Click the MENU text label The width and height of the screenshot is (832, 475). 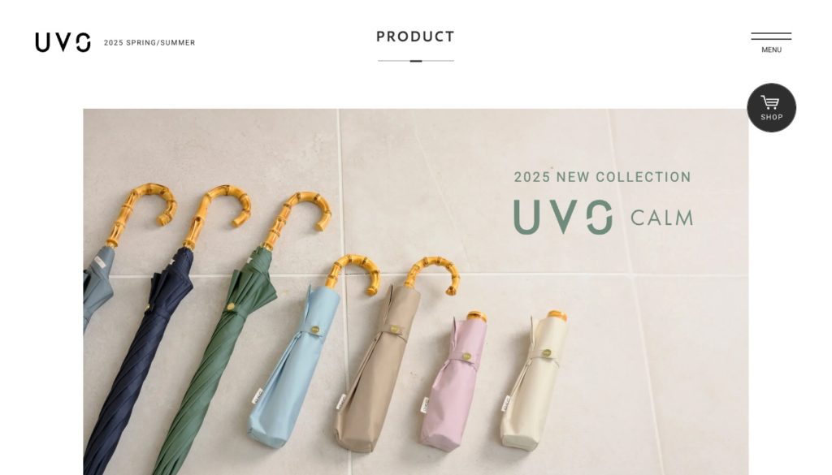click(772, 50)
